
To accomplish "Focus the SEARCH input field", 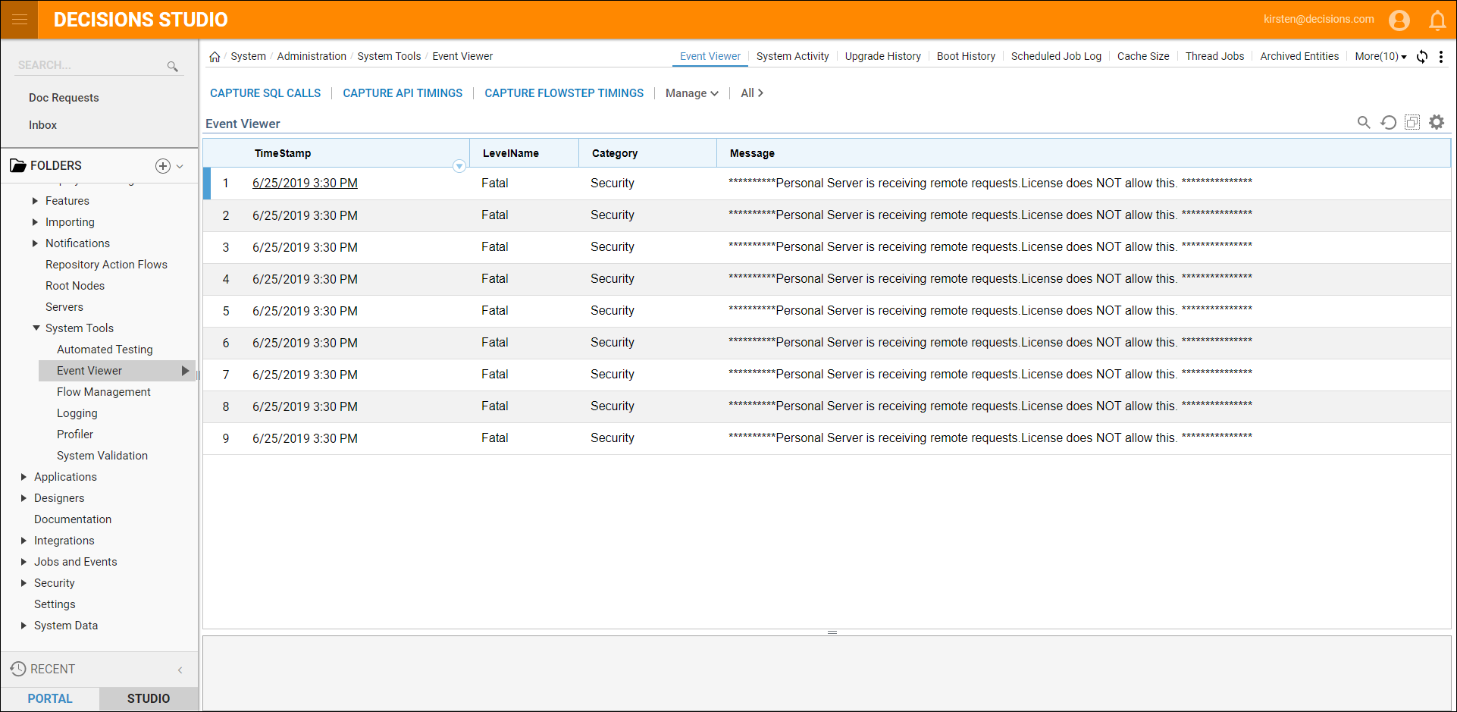I will [91, 66].
